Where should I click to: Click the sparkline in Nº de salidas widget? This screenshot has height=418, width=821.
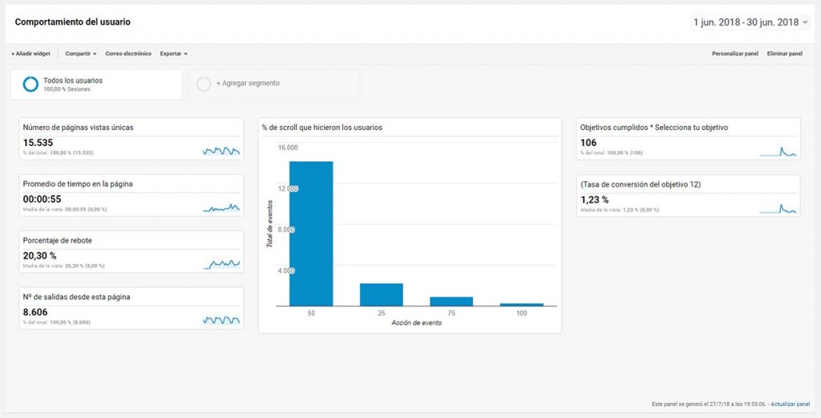point(221,320)
